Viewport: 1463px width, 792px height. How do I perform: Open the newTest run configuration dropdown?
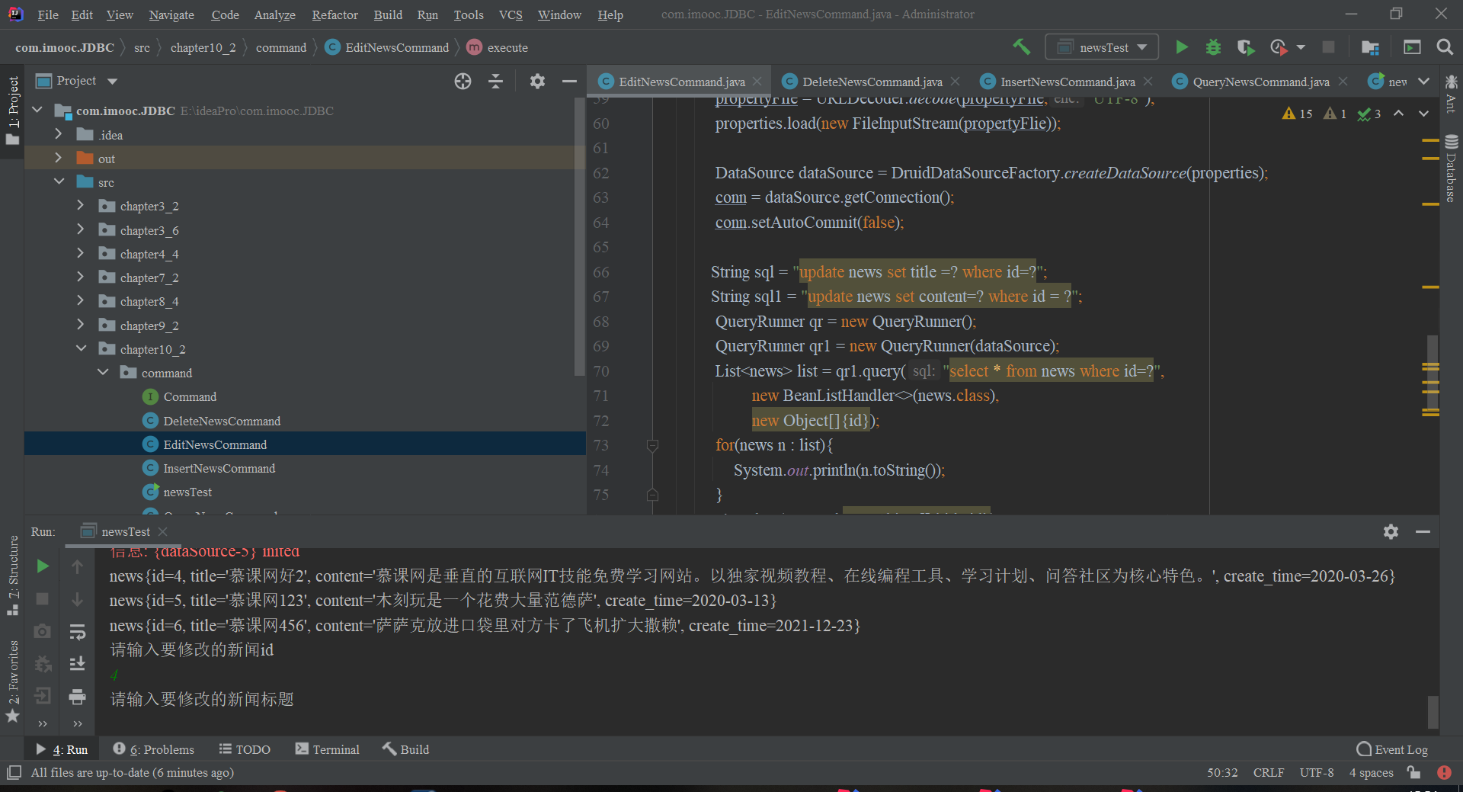(x=1101, y=47)
